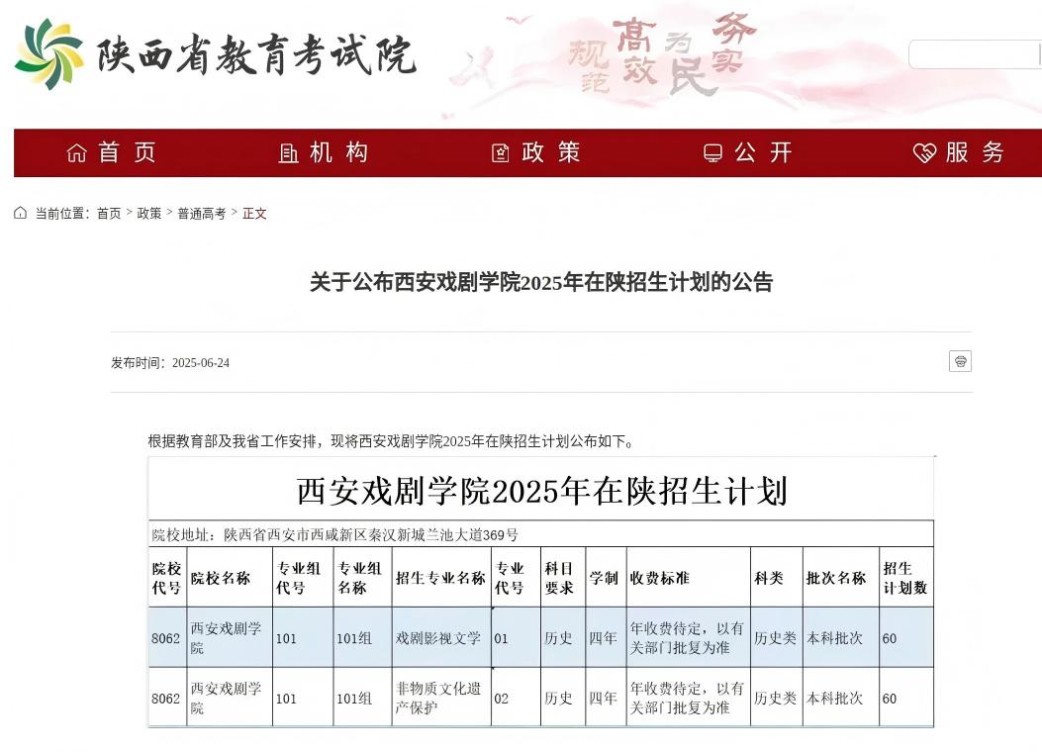Viewport: 1042px width, 752px height.
Task: Click the heart icon beside 服务
Action: pyautogui.click(x=924, y=153)
